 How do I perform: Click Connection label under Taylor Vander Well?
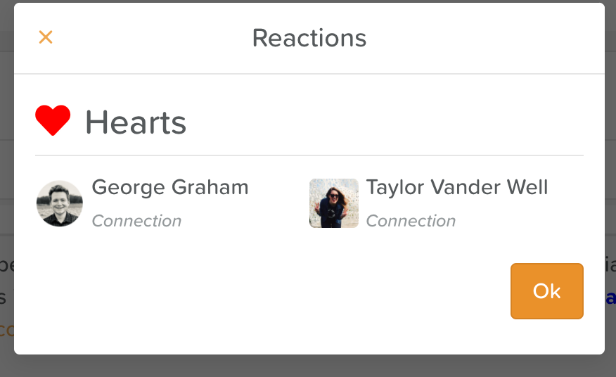(411, 221)
